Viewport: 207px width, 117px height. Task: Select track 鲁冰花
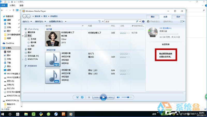pos(91,57)
